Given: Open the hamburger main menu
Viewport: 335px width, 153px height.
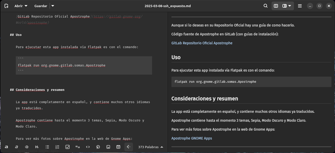Looking at the screenshot, I should (x=300, y=6).
